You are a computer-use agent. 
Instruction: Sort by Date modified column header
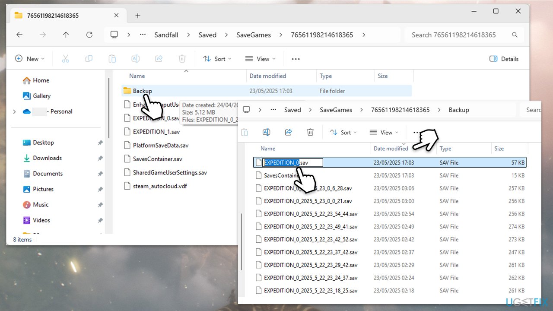pos(268,76)
